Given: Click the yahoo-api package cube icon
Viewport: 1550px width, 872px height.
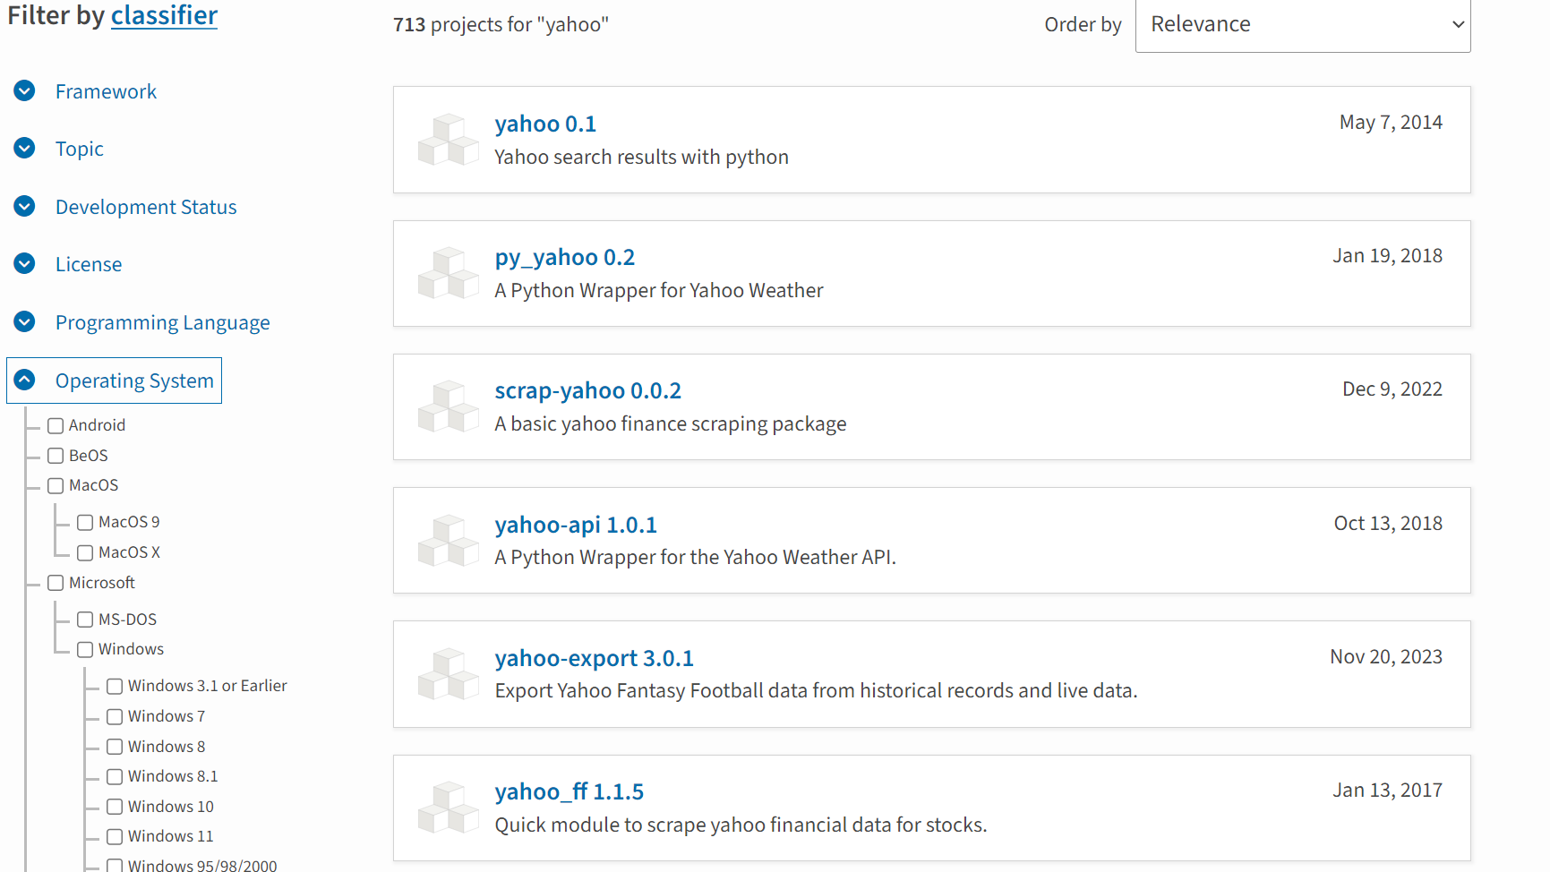Looking at the screenshot, I should coord(449,541).
